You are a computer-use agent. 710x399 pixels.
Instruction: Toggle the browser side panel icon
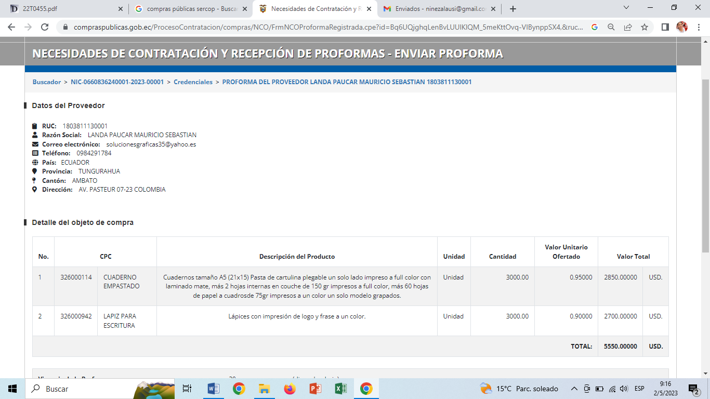point(665,27)
